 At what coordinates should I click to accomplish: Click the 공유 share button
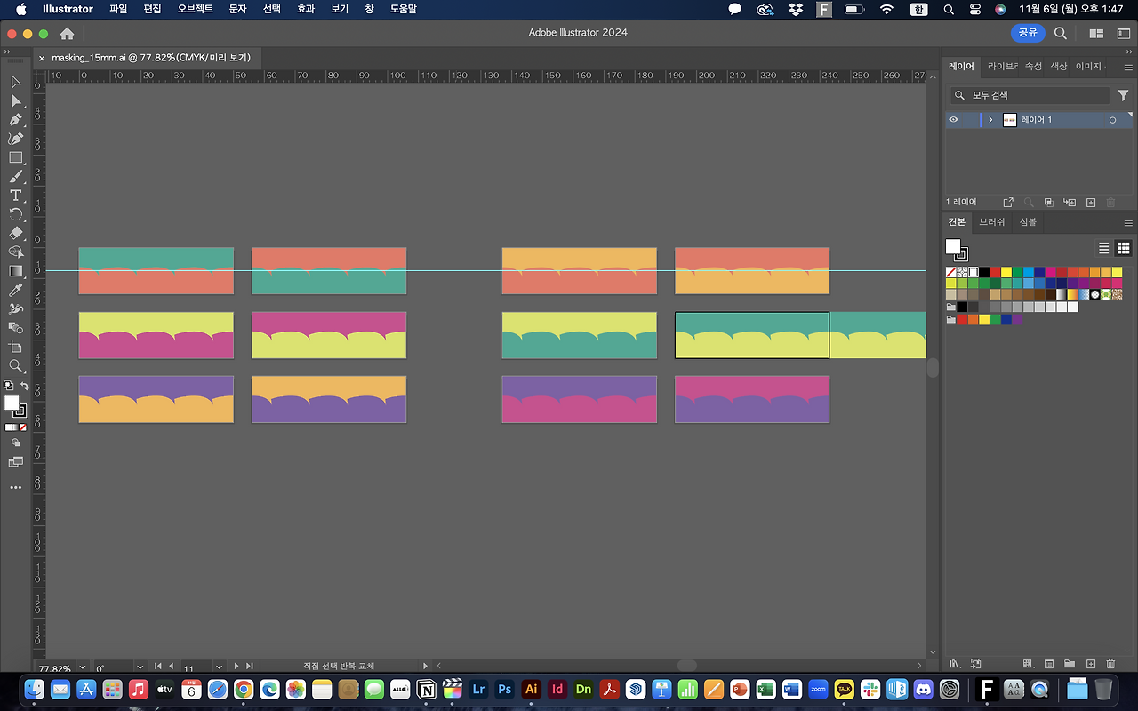(1028, 33)
